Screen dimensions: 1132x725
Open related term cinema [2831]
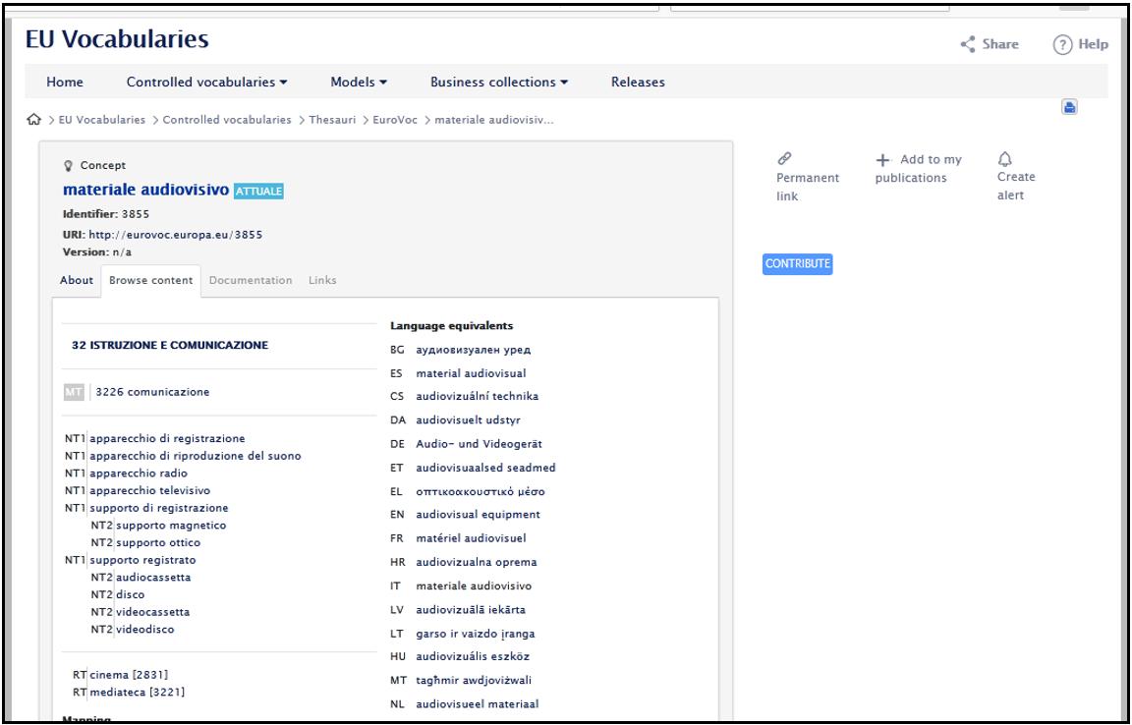[x=129, y=675]
